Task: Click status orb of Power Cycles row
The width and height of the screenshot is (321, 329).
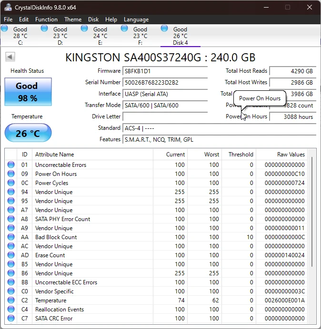Action: click(11, 183)
